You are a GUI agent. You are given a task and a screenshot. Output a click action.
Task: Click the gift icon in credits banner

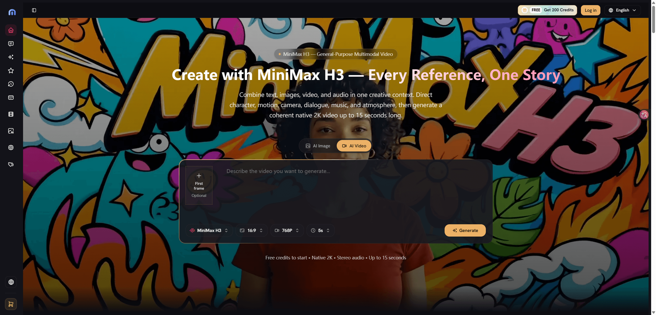click(x=525, y=10)
